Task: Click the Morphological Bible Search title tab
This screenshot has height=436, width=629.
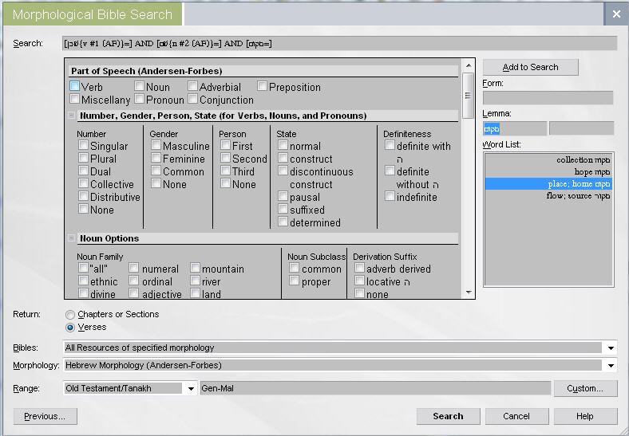Action: (93, 14)
